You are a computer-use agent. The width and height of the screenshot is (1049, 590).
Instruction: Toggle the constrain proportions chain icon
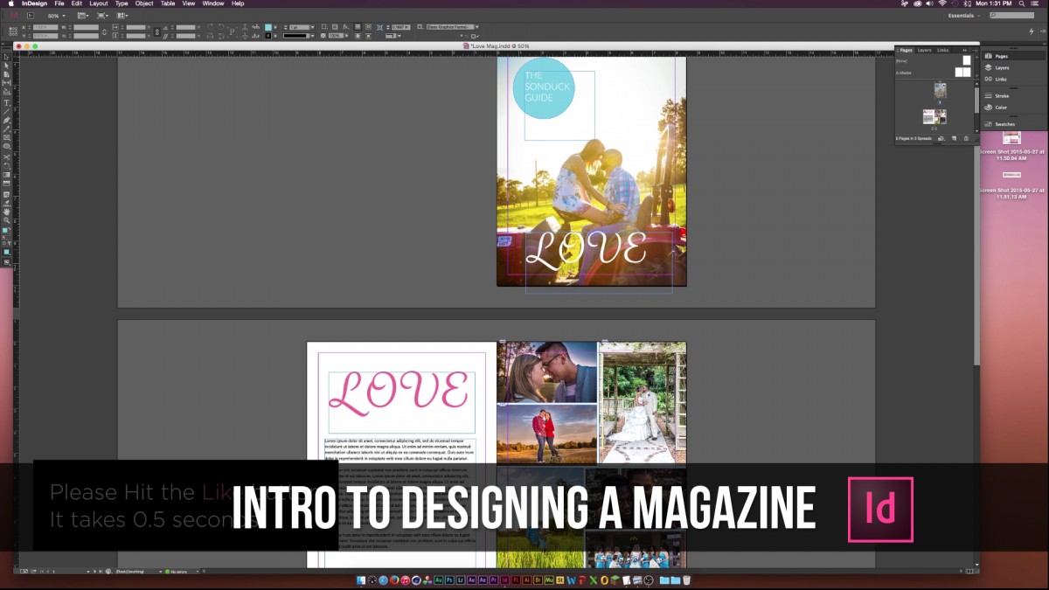[x=156, y=31]
